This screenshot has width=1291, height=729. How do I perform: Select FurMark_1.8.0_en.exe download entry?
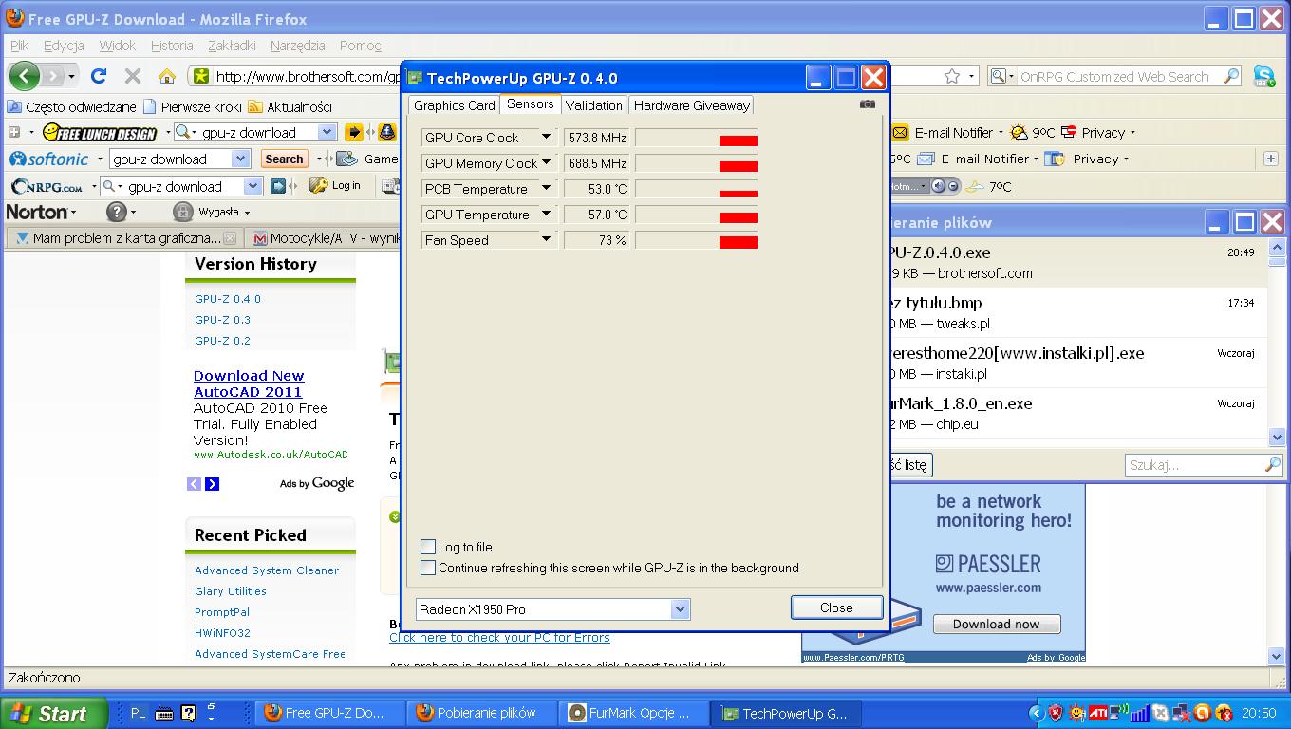[1076, 414]
